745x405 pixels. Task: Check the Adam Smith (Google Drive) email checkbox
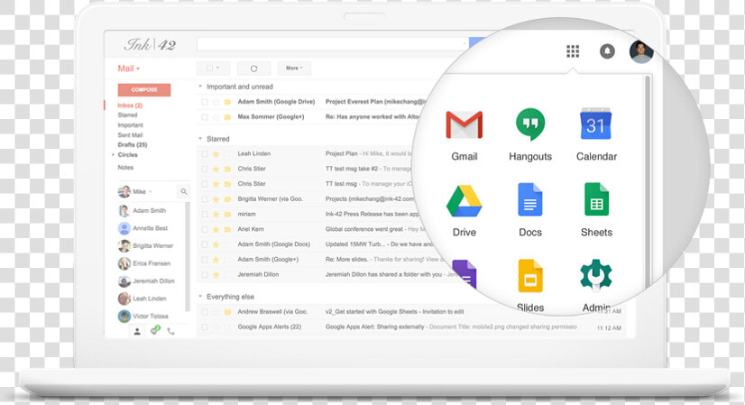(x=205, y=102)
